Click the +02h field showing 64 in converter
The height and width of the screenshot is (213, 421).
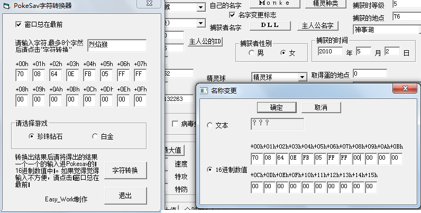click(x=56, y=75)
